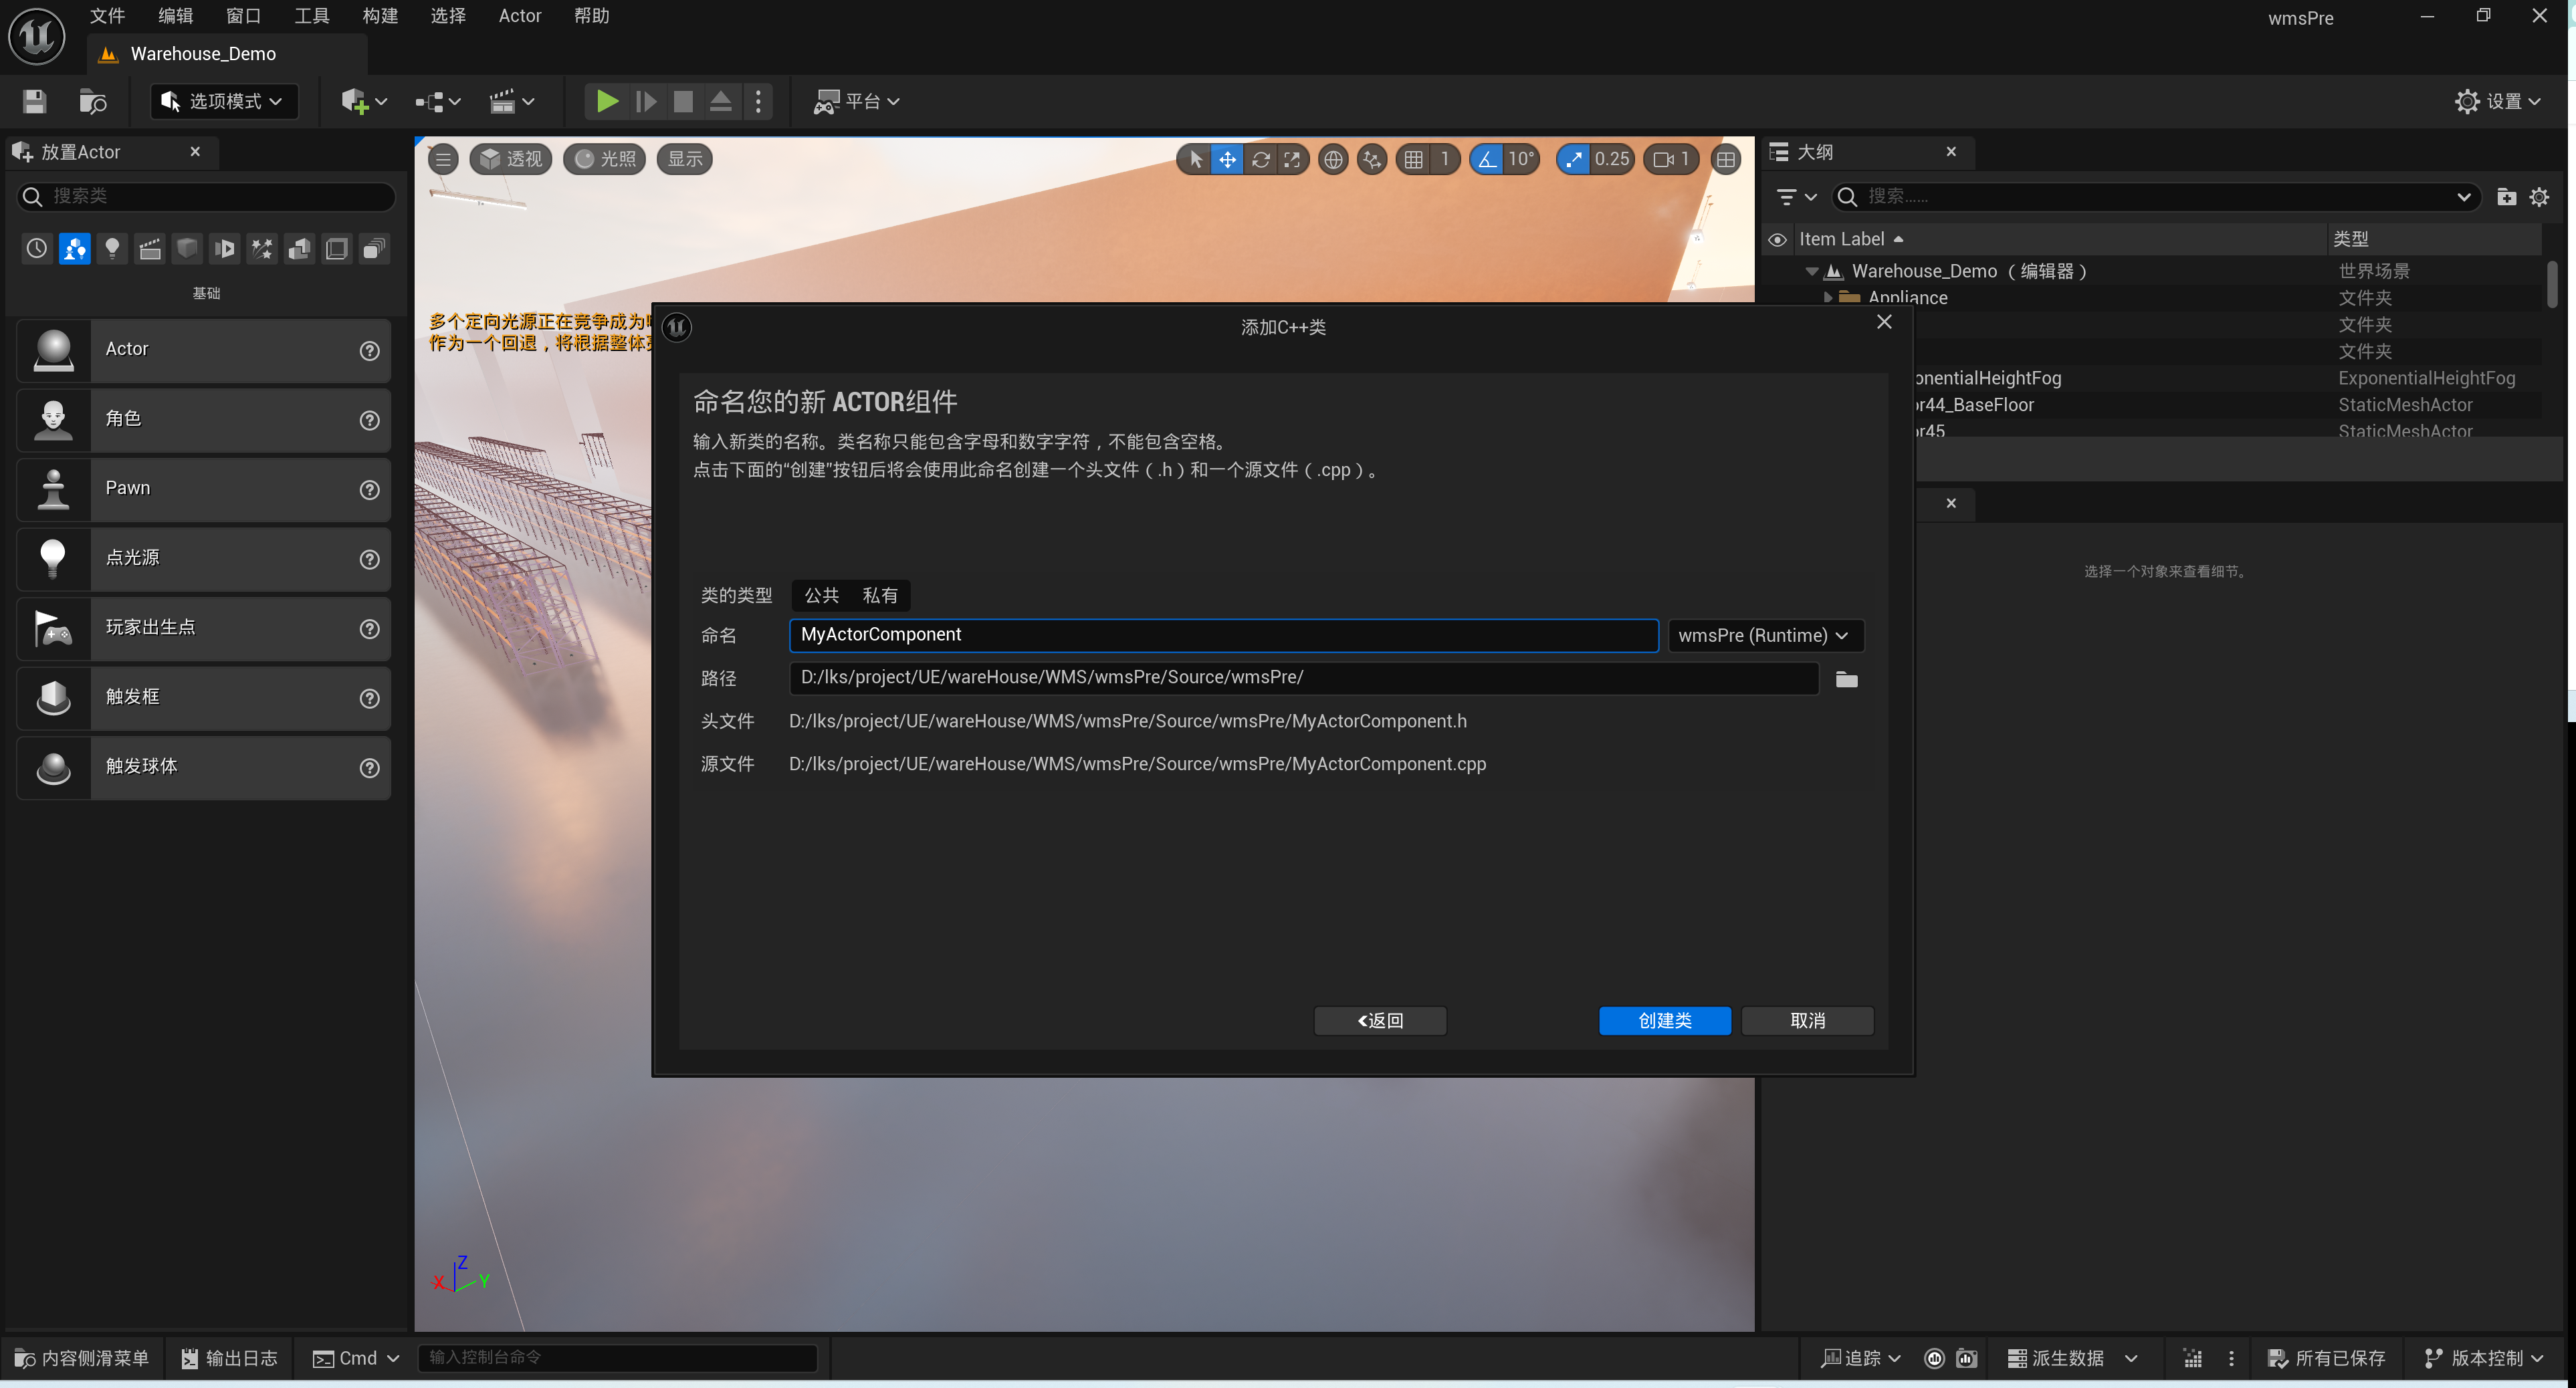
Task: Select the rotate transform tool in viewport
Action: [x=1260, y=159]
